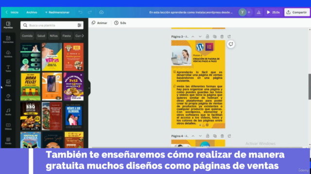
Task: Choose the 7x12 donuts template thumbnail
Action: point(73,87)
